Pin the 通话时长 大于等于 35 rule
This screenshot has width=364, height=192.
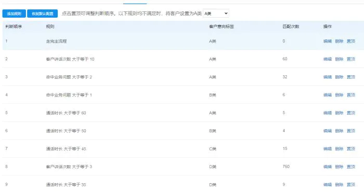(351, 185)
